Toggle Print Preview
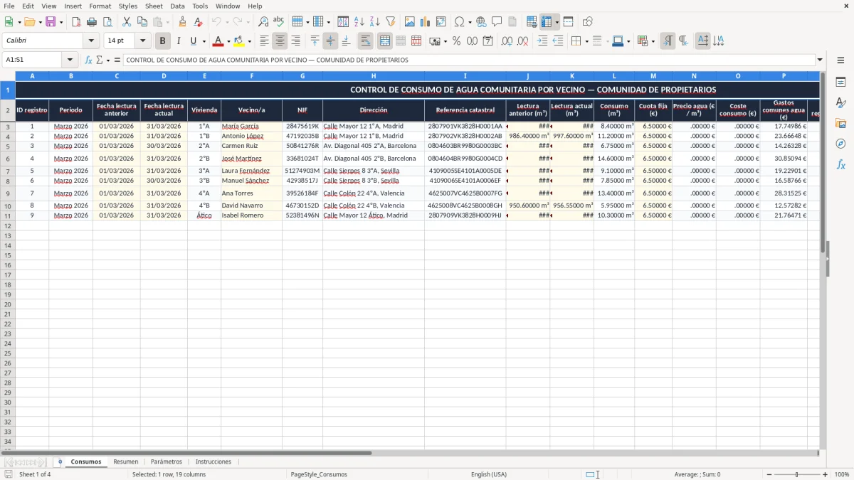 107,22
